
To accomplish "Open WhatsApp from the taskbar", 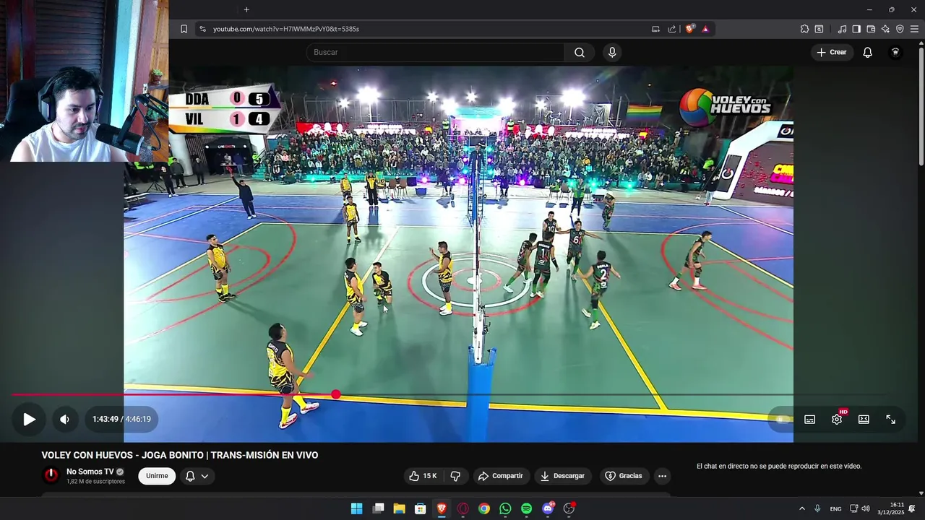I will coord(505,508).
